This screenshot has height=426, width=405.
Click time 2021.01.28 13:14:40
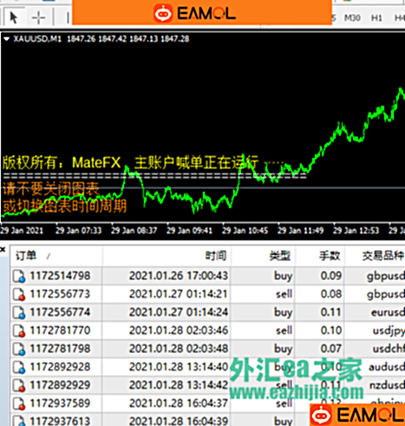[x=179, y=367]
